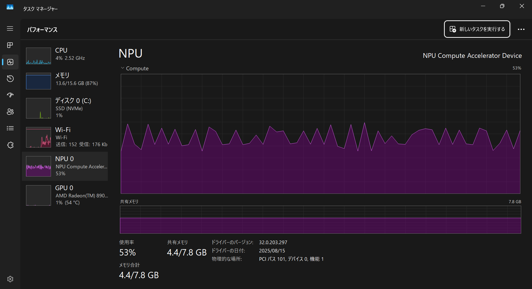This screenshot has height=289, width=532.
Task: Click the driver date 2025/08/15
Action: pyautogui.click(x=272, y=251)
